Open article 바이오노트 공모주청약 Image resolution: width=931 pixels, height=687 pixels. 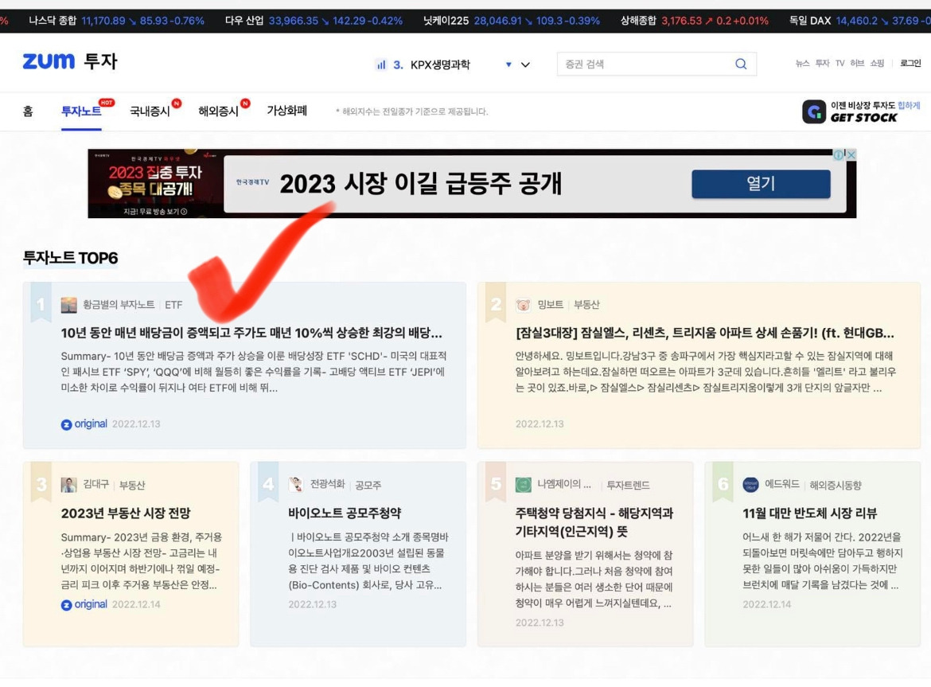click(x=345, y=513)
